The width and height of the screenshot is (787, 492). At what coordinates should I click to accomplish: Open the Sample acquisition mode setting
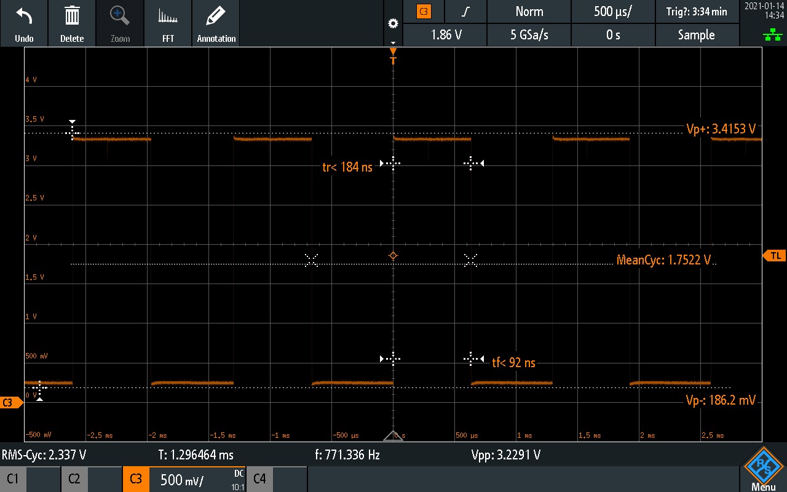(696, 35)
